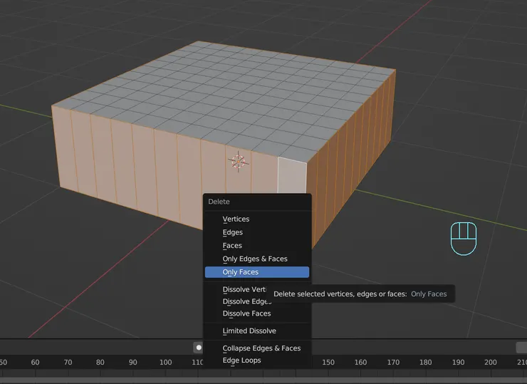This screenshot has width=527, height=384.
Task: Choose Edges in the Delete menu
Action: [x=232, y=232]
